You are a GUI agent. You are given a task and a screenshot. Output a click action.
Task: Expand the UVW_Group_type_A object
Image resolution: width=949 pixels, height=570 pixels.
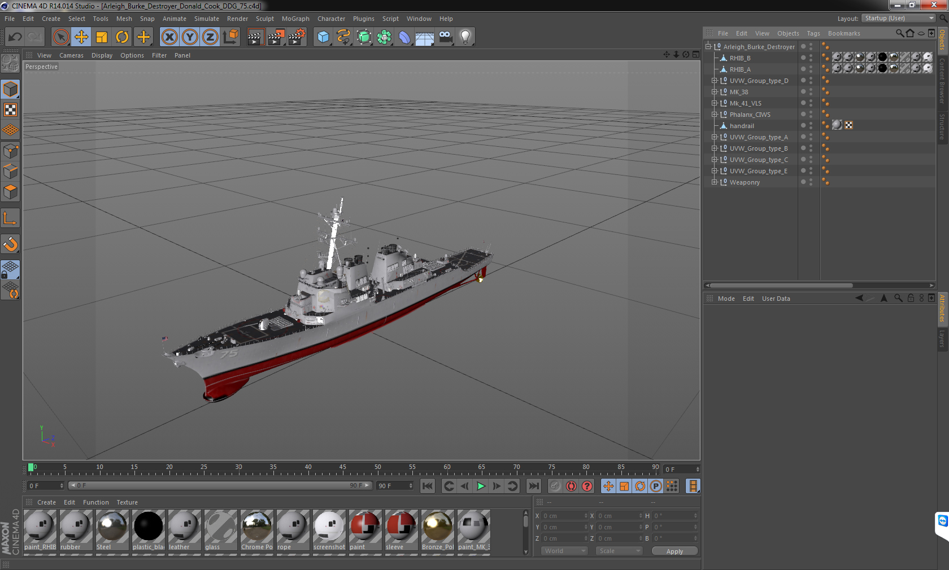(714, 137)
